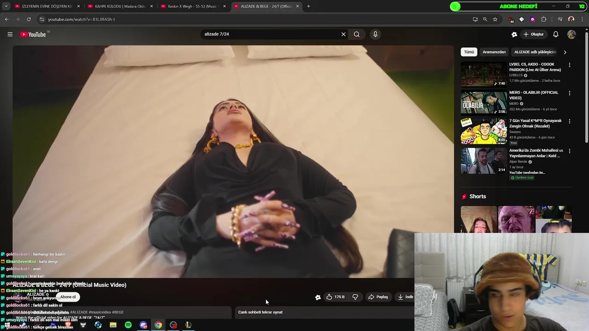Click the Oluştur create button
The height and width of the screenshot is (331, 589).
(x=533, y=34)
